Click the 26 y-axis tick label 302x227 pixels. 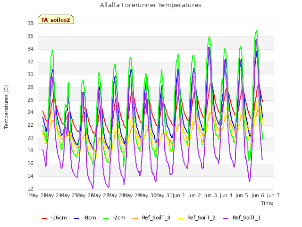click(x=30, y=100)
